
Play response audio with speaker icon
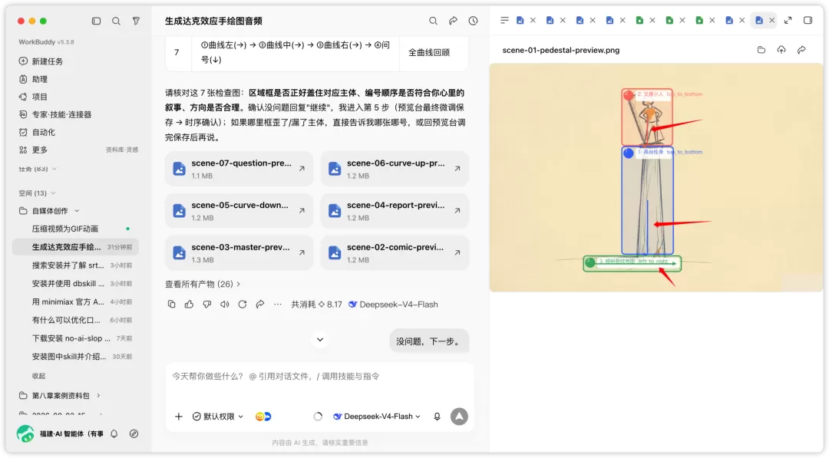coord(225,305)
